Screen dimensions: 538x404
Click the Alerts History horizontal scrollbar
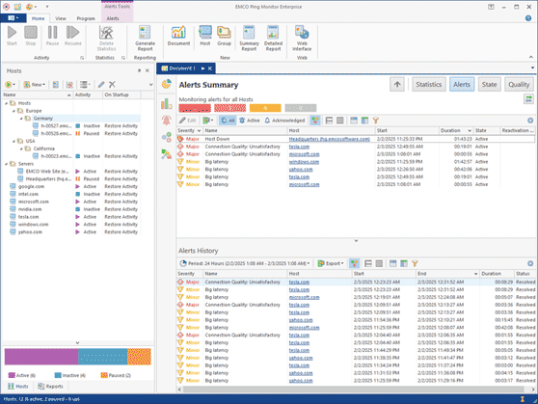(354, 390)
